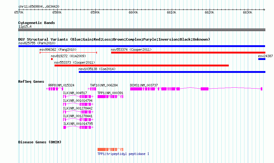The height and width of the screenshot is (163, 274).
Task: Click the Cytogenetic Bands track title
Action: click(37, 23)
